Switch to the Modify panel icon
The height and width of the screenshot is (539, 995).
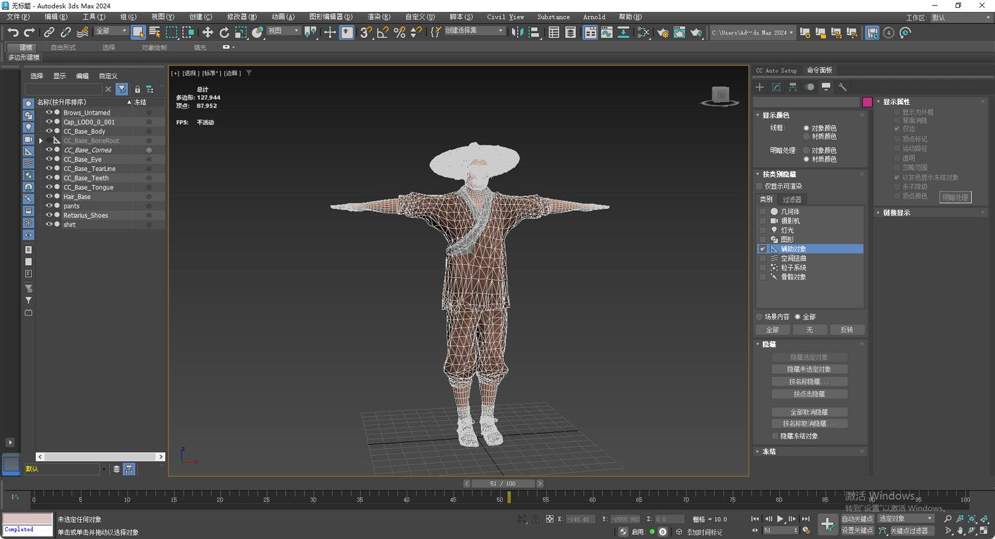[x=777, y=87]
